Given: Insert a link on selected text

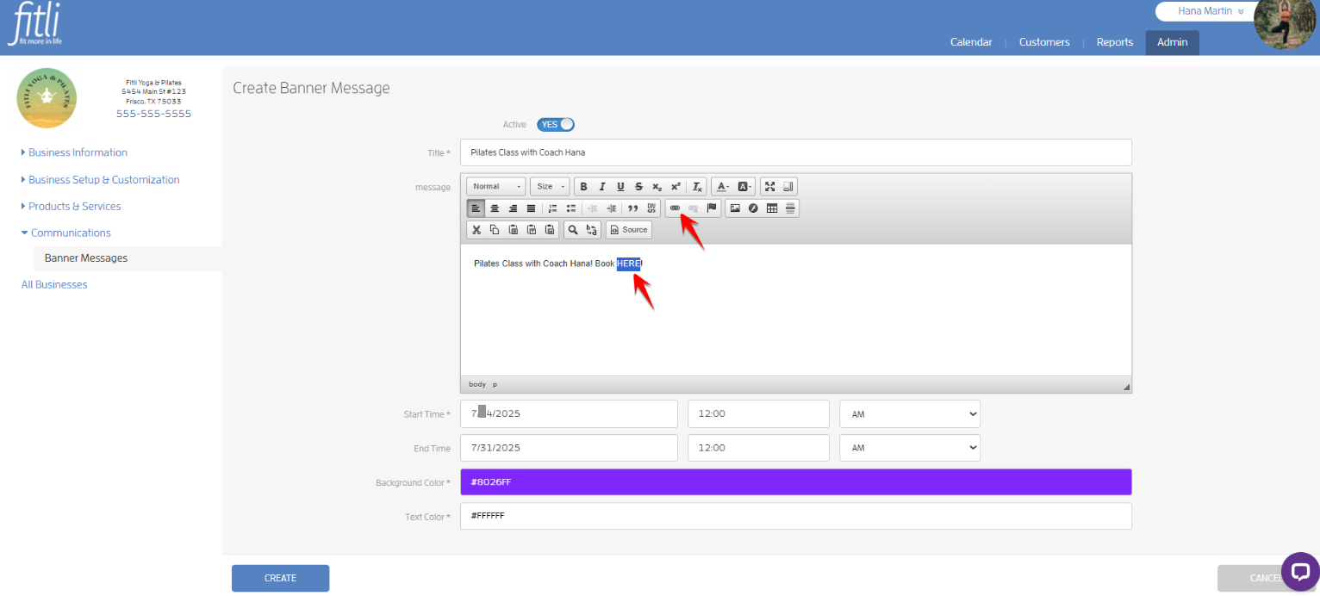Looking at the screenshot, I should click(675, 208).
